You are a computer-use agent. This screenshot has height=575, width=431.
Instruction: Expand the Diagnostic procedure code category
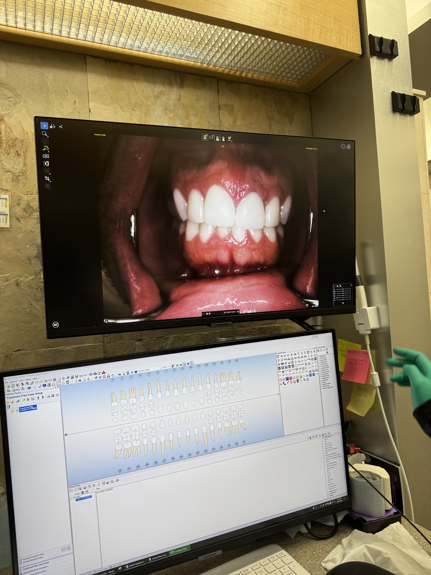click(322, 356)
